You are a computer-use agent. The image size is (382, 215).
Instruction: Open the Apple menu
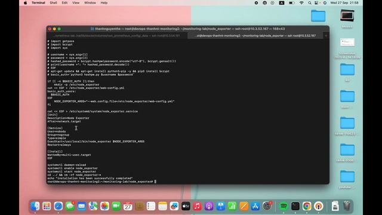pyautogui.click(x=25, y=2)
